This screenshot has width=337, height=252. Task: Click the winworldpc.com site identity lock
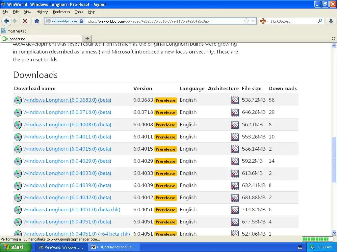click(81, 21)
